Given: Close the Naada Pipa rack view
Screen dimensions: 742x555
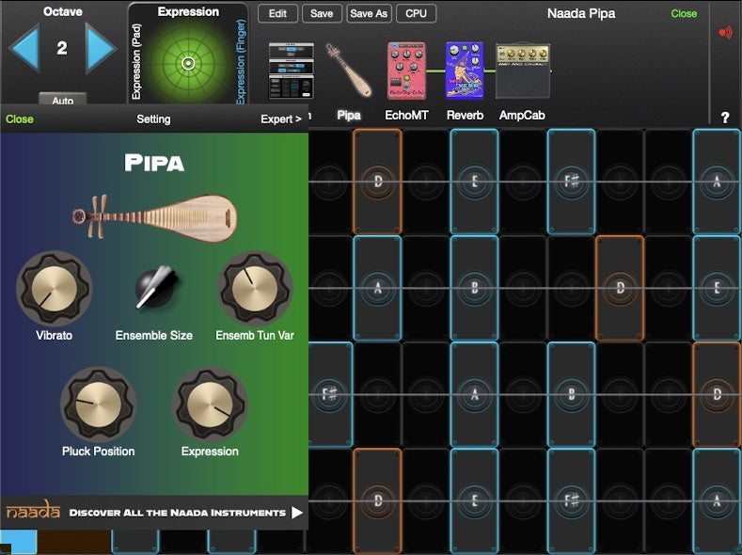Looking at the screenshot, I should click(x=684, y=14).
